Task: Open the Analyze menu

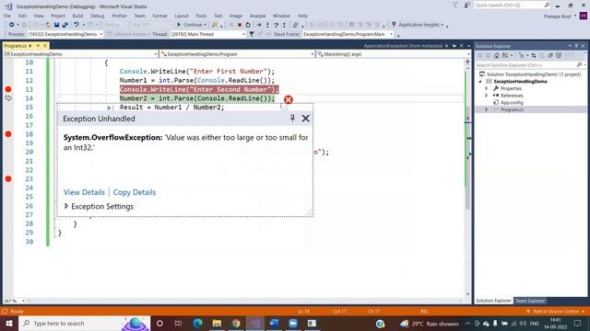Action: click(258, 16)
